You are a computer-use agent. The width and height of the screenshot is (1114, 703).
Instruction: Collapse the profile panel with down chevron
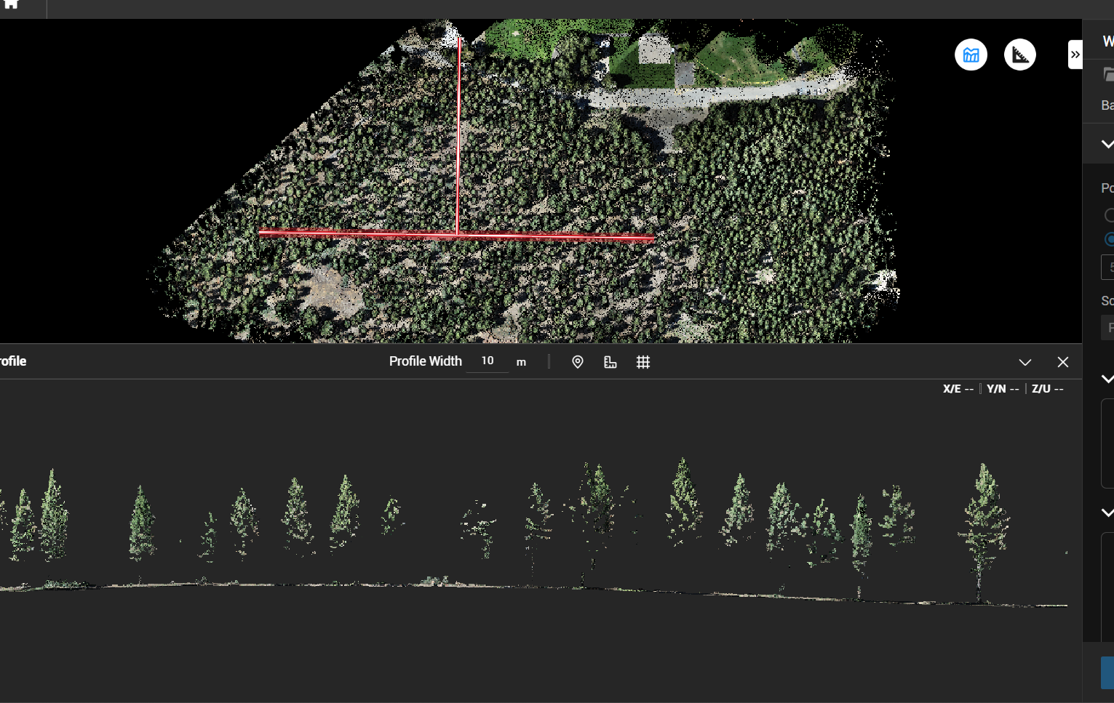(1025, 362)
